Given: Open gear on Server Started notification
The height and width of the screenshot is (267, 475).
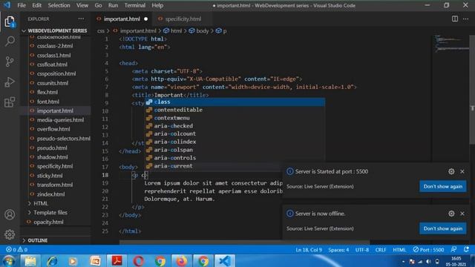Looking at the screenshot, I should 451,171.
